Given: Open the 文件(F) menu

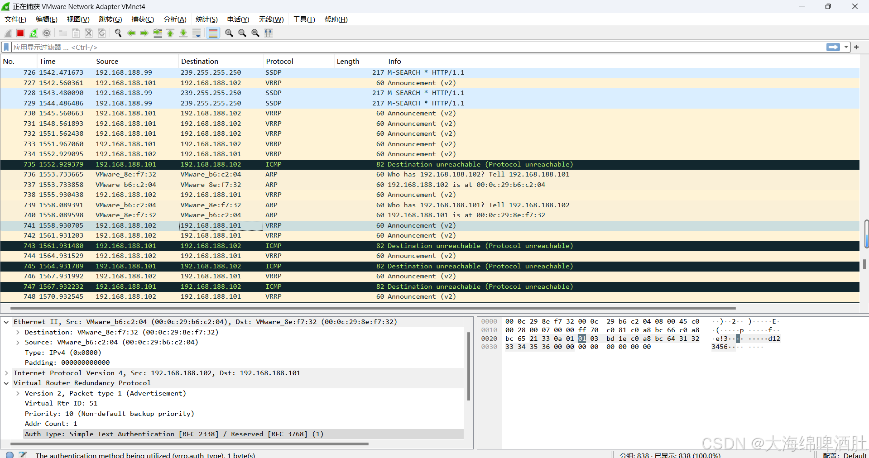Looking at the screenshot, I should pos(15,19).
